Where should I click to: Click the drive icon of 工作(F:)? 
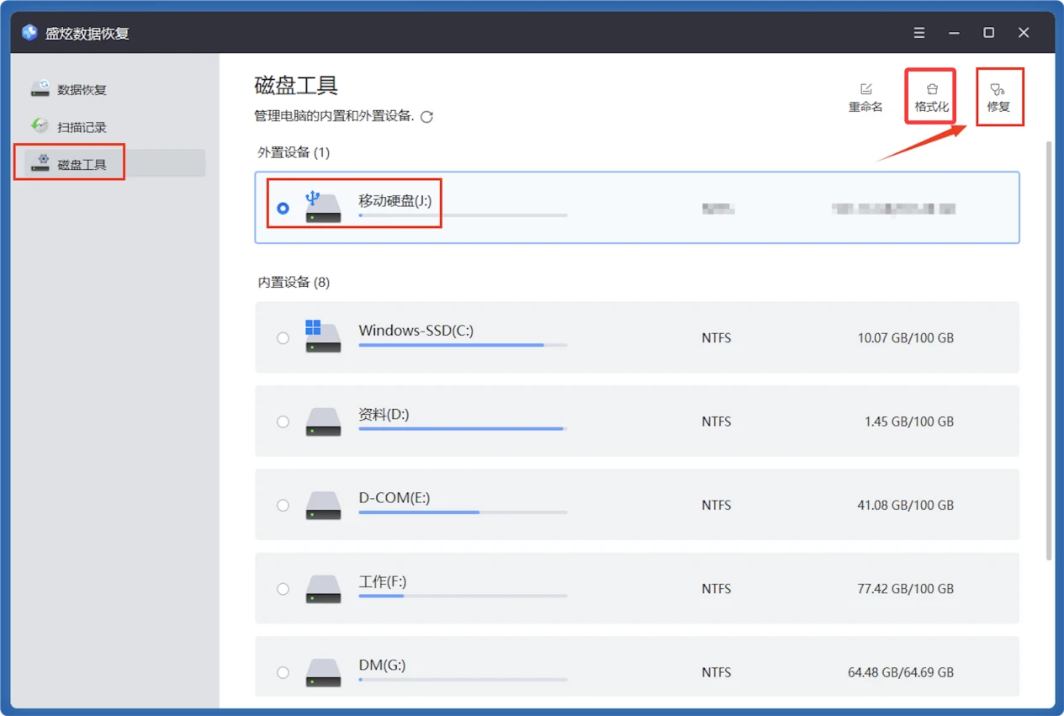coord(323,589)
